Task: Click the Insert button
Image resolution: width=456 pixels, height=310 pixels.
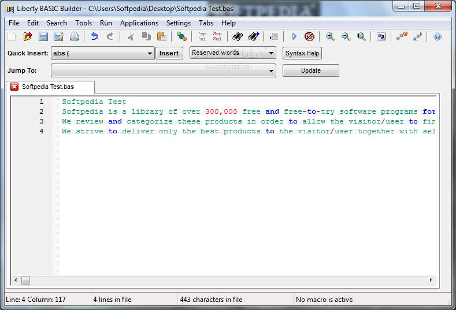Action: click(x=169, y=53)
